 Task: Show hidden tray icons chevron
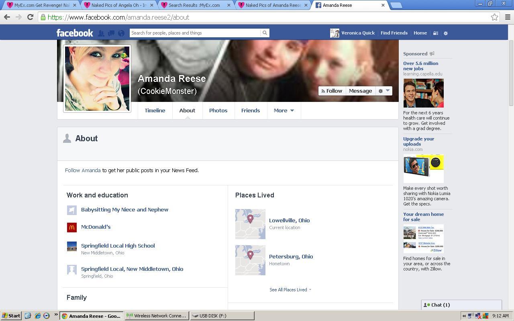(x=464, y=316)
